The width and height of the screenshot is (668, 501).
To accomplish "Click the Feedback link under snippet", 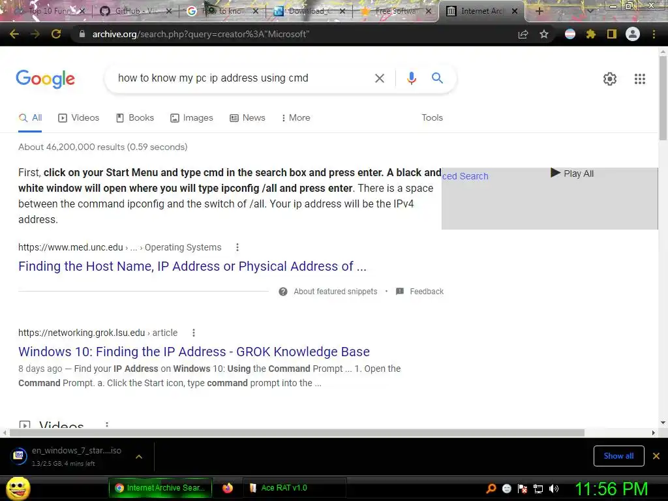I will (427, 292).
